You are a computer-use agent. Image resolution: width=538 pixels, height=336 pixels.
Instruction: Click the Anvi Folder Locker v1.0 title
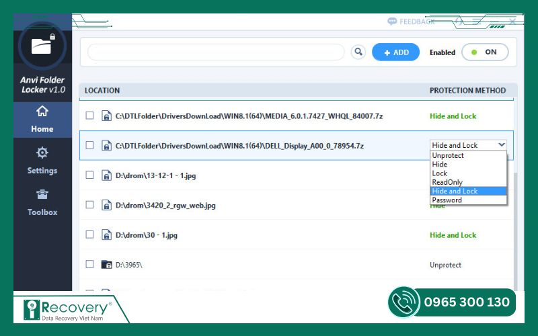[x=42, y=85]
